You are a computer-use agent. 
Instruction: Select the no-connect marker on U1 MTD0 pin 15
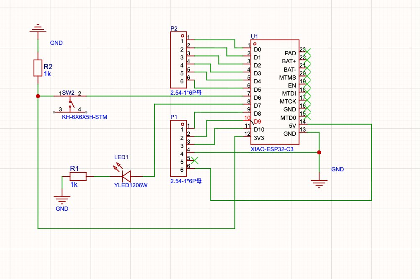point(307,116)
